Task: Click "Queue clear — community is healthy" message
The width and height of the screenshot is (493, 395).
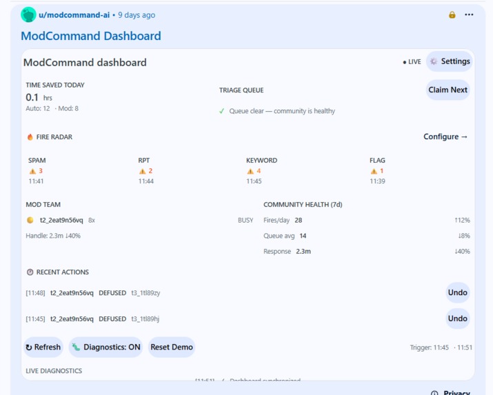Action: point(282,111)
